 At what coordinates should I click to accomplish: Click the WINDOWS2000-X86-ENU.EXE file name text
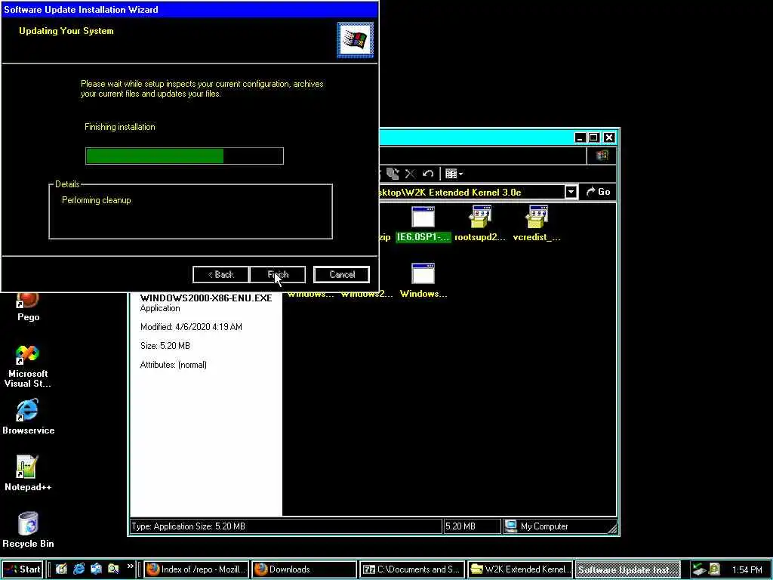tap(206, 298)
